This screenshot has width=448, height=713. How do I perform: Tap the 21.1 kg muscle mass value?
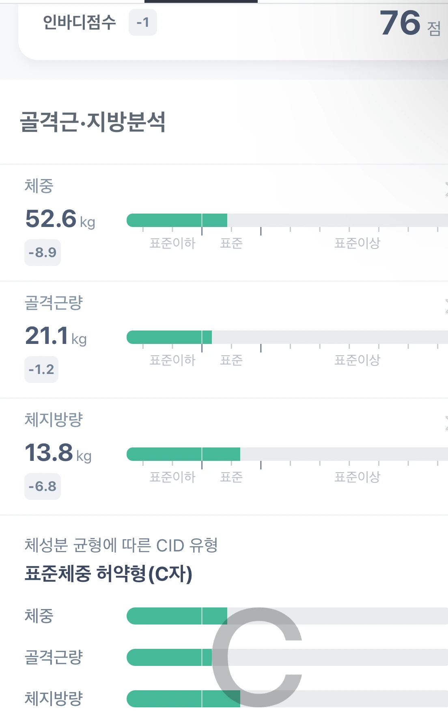(56, 336)
